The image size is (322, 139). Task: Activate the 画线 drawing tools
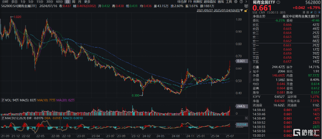pos(221,2)
